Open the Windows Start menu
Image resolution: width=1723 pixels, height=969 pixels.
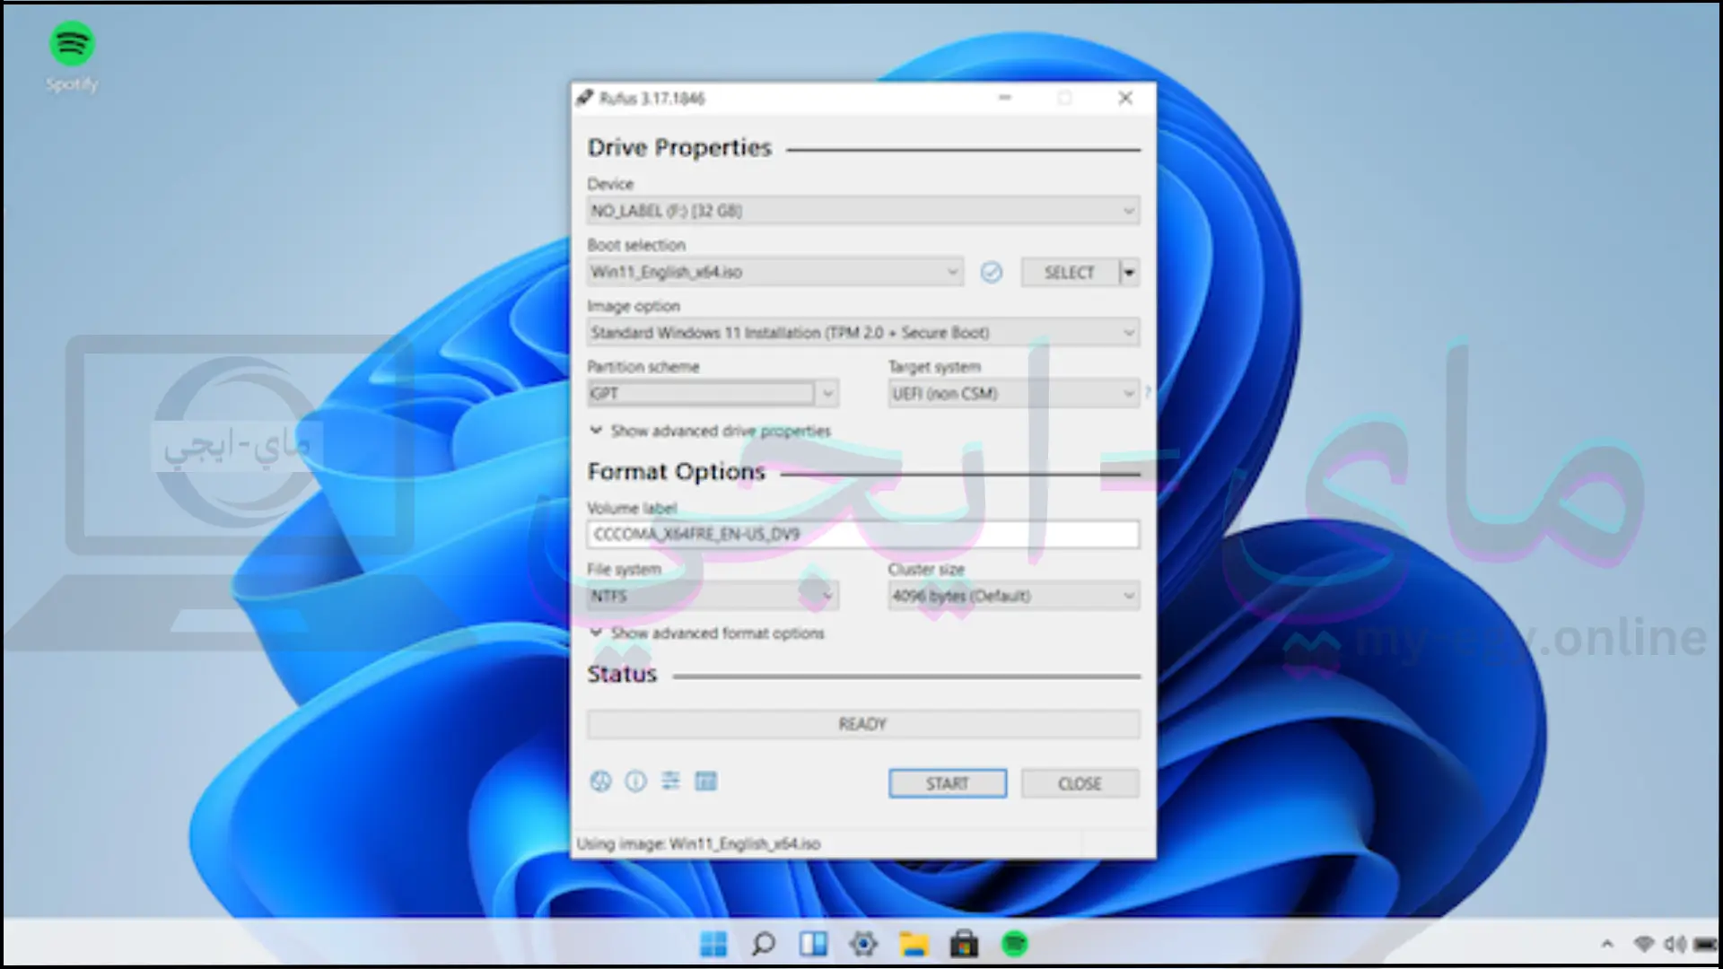click(713, 944)
